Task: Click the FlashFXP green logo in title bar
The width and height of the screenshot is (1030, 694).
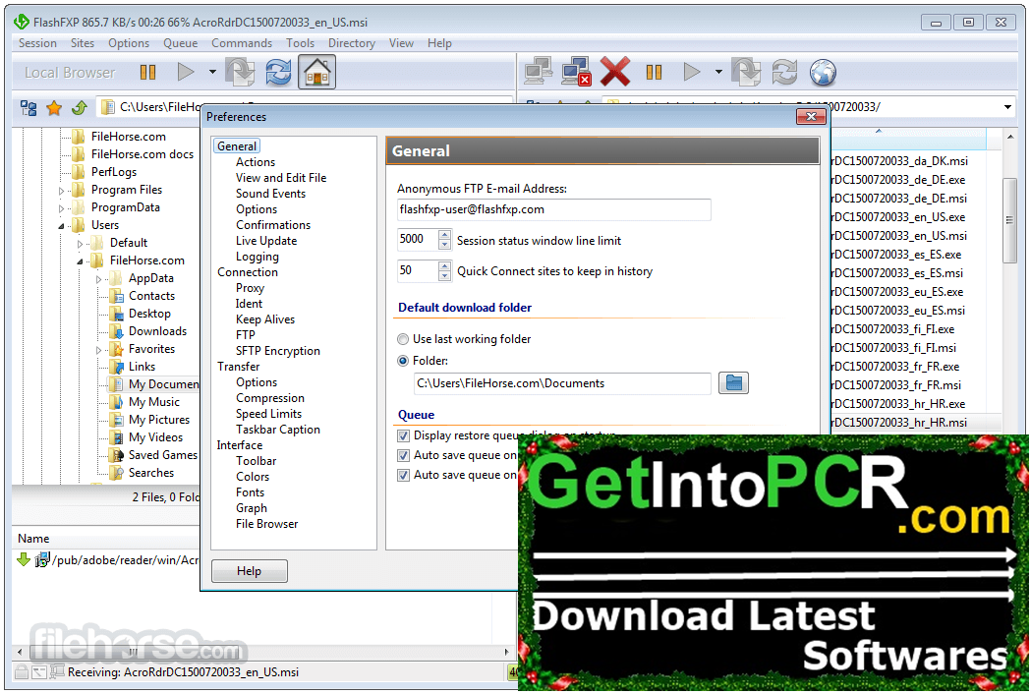Action: tap(21, 22)
